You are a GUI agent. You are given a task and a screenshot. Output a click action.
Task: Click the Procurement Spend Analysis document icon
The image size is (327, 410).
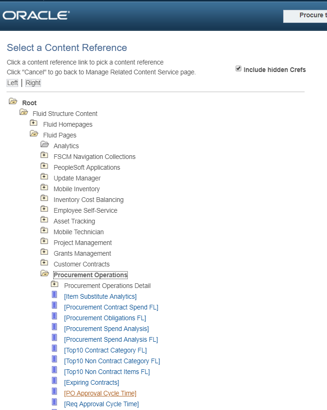(54, 327)
